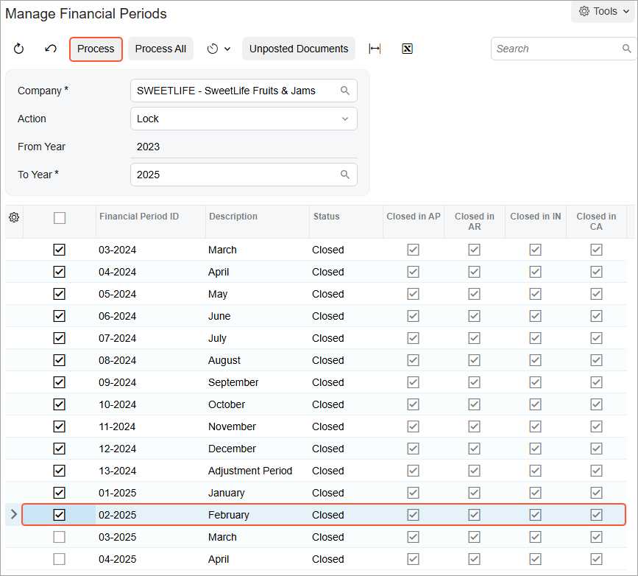The width and height of the screenshot is (638, 576).
Task: Click the schedule clock icon
Action: (x=213, y=49)
